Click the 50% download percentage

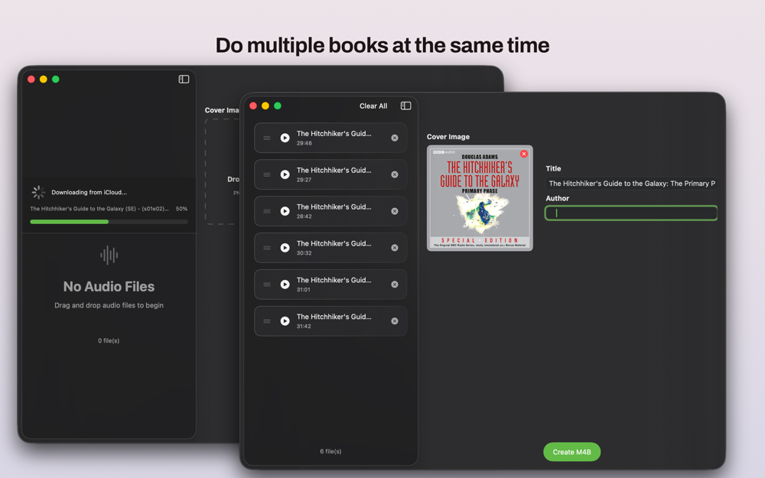click(x=181, y=209)
